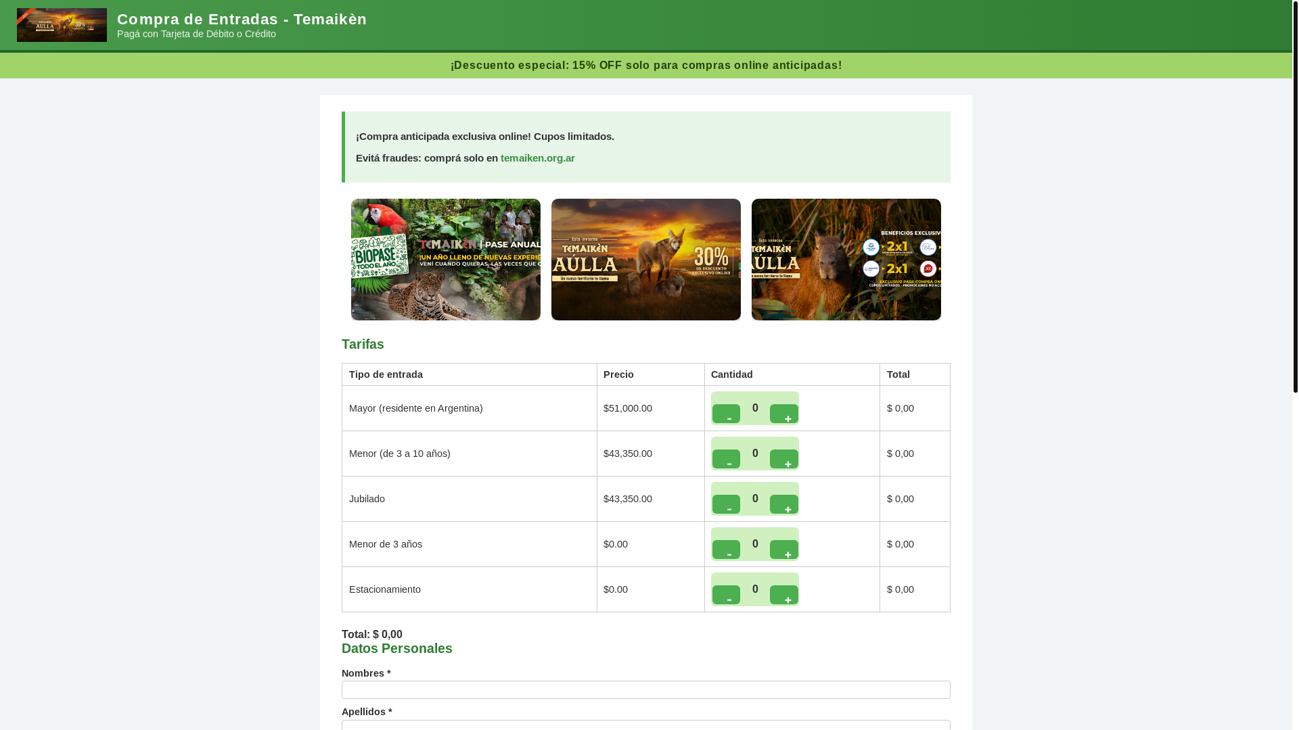Click the 15% OFF discount banner text
The image size is (1299, 730).
pyautogui.click(x=646, y=66)
